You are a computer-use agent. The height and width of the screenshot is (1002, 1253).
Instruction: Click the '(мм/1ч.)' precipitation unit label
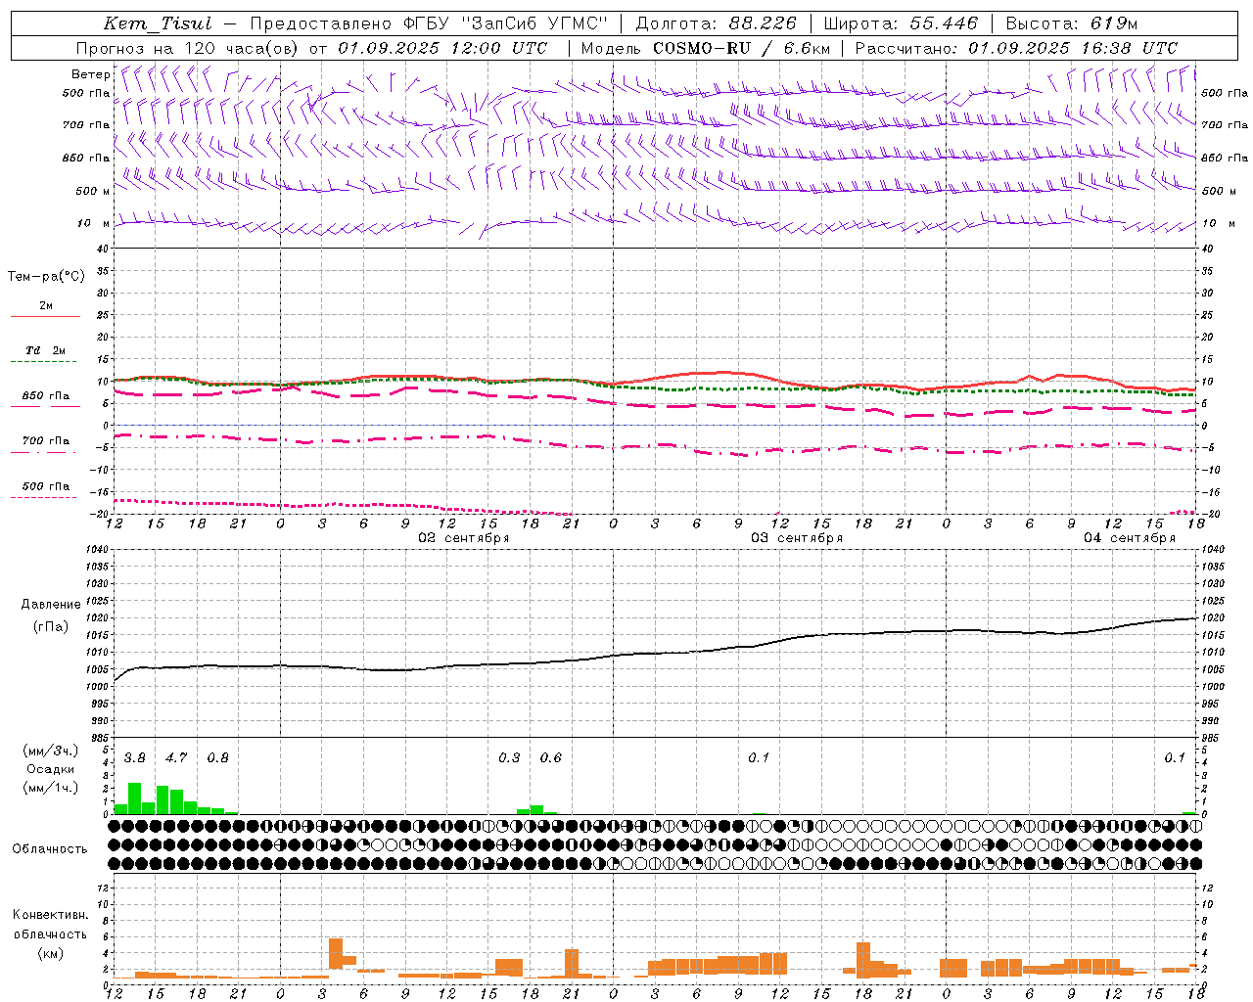[51, 788]
